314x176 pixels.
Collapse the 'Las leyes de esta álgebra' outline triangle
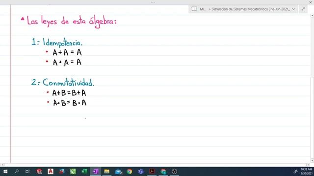[x=23, y=19]
